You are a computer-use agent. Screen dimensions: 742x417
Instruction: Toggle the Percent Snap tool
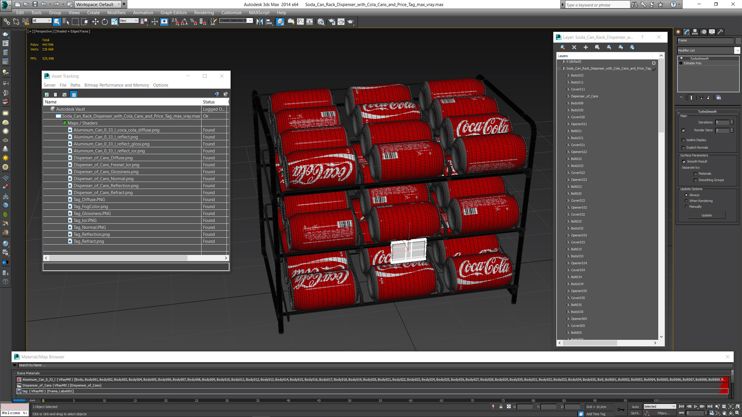pos(194,22)
